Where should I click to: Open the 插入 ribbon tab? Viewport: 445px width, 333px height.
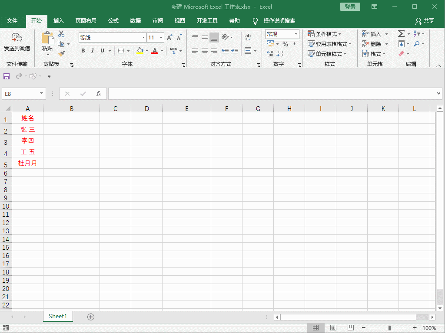pos(58,21)
